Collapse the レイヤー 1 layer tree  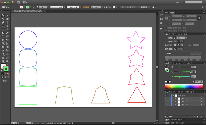[x=173, y=96]
